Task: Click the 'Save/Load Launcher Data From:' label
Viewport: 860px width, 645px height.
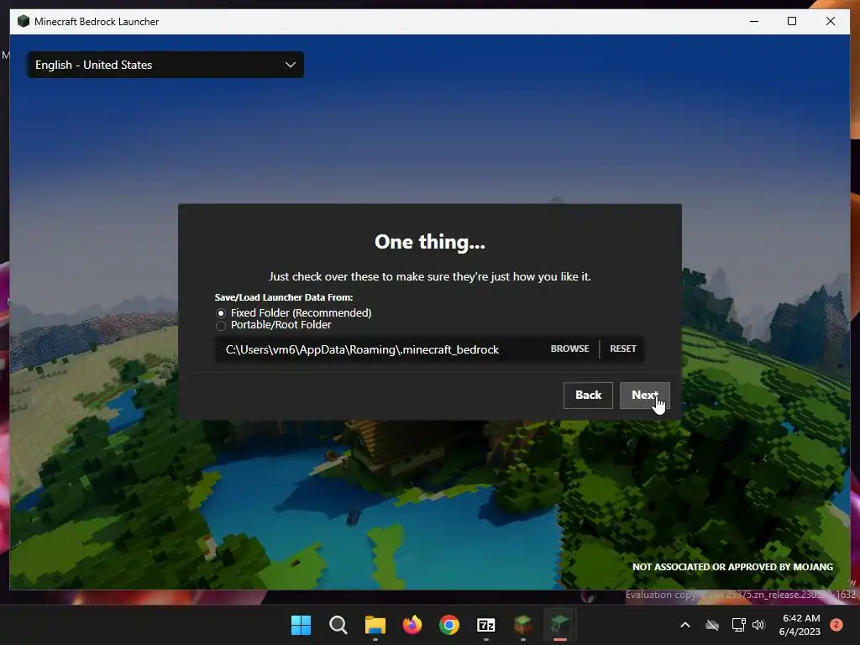Action: pyautogui.click(x=284, y=297)
